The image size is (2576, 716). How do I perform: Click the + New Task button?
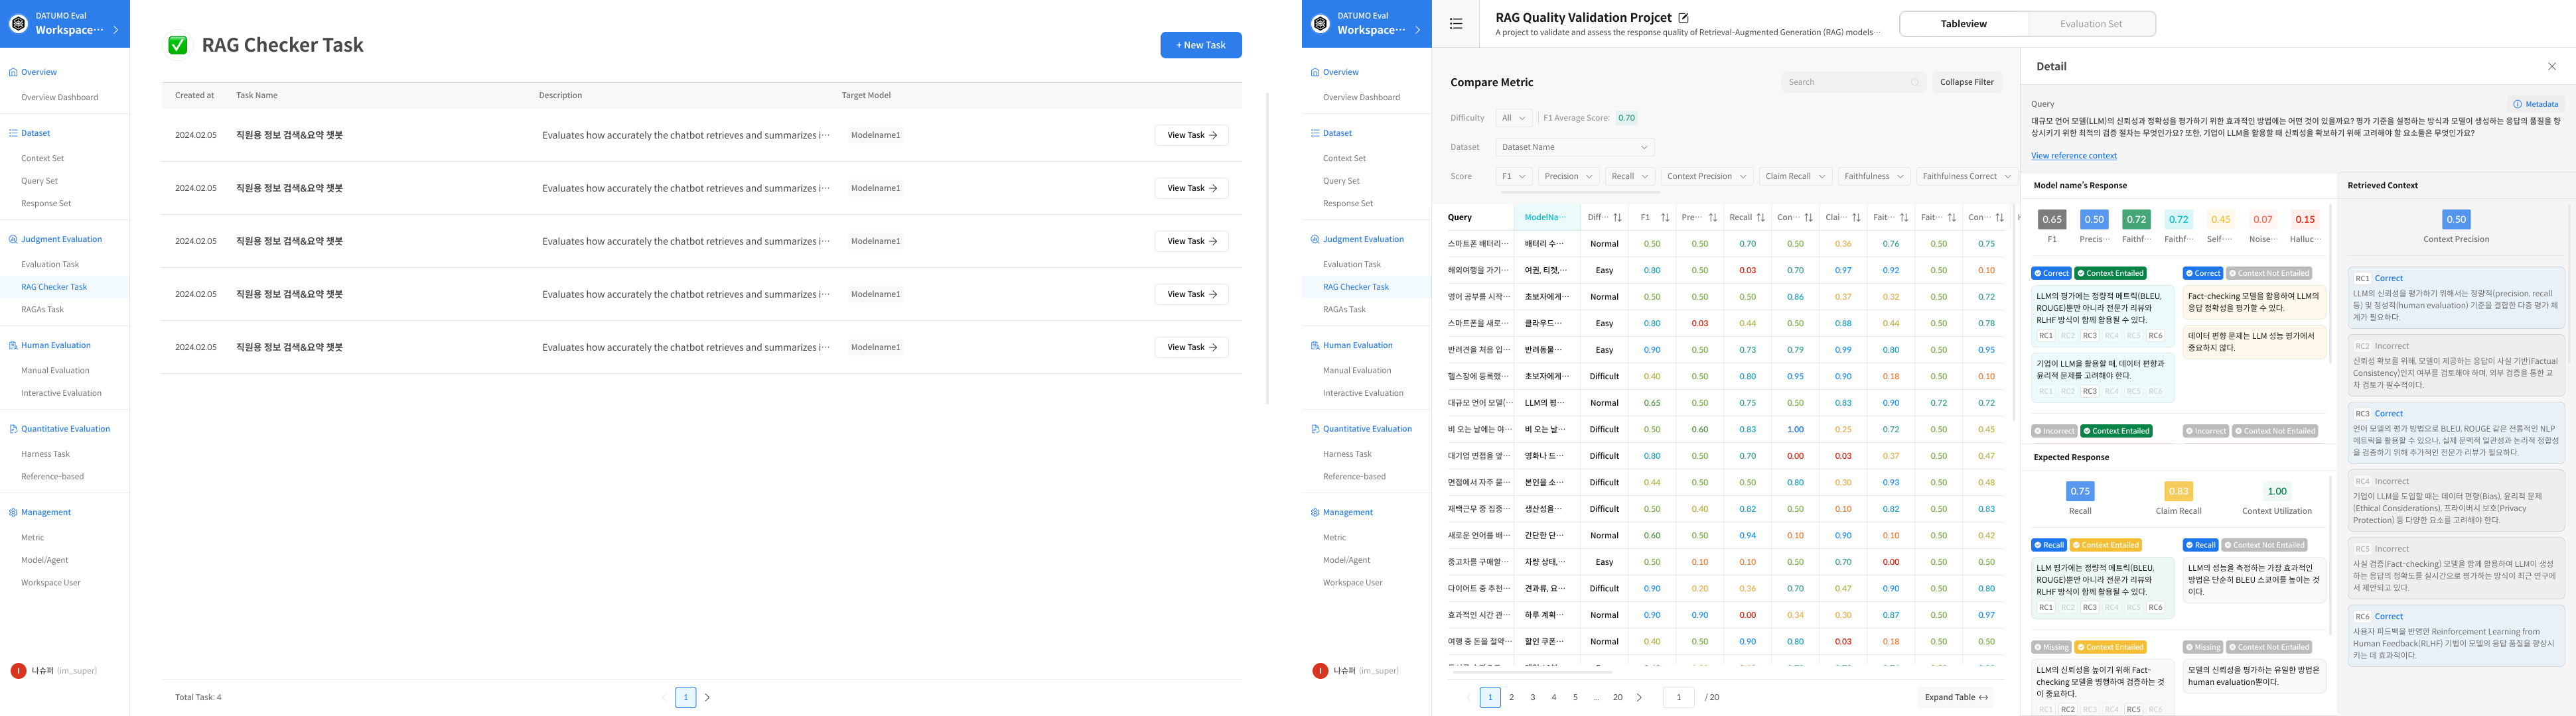[1200, 45]
